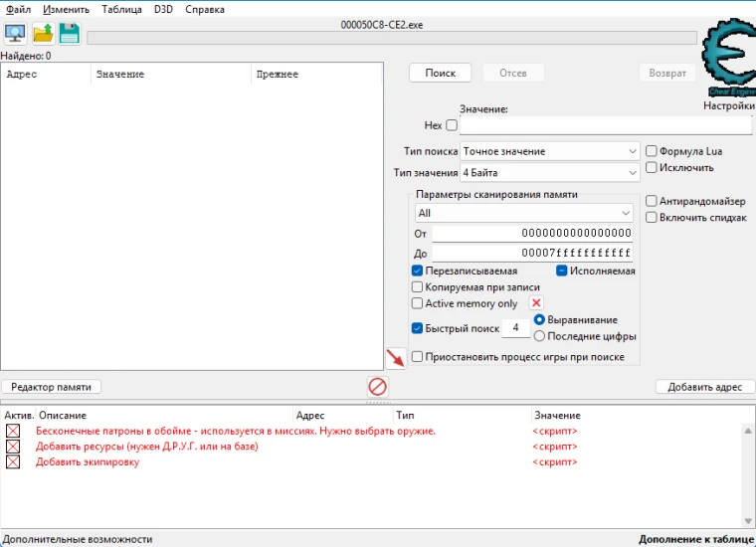
Task: Toggle the Hex checkbox
Action: click(x=452, y=126)
